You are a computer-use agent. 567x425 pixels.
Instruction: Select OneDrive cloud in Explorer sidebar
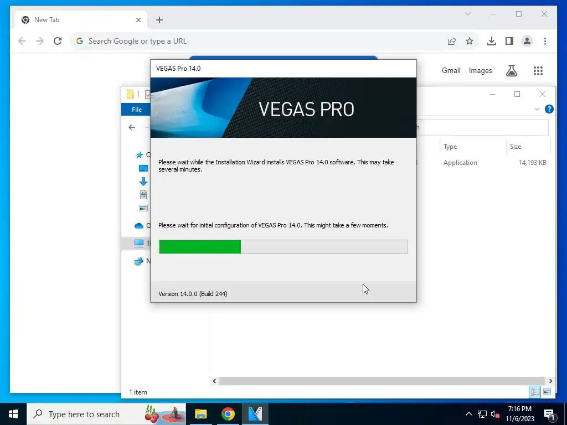tap(139, 226)
